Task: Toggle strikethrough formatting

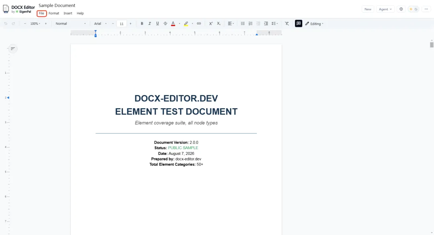Action: 165,24
